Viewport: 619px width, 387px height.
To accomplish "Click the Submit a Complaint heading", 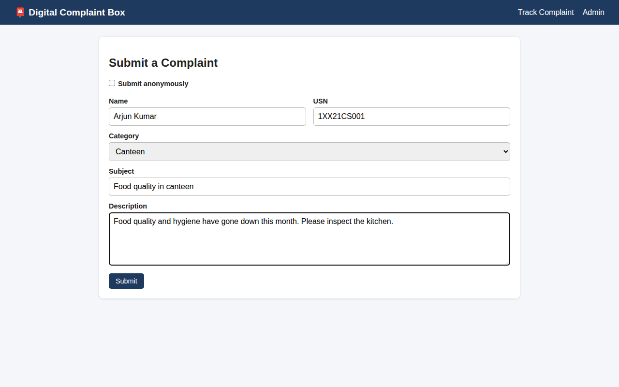I will click(163, 63).
